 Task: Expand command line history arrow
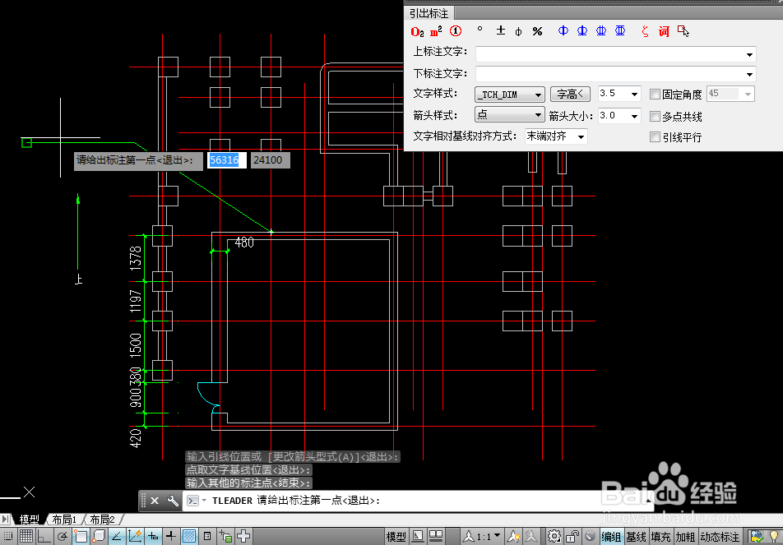(x=647, y=501)
